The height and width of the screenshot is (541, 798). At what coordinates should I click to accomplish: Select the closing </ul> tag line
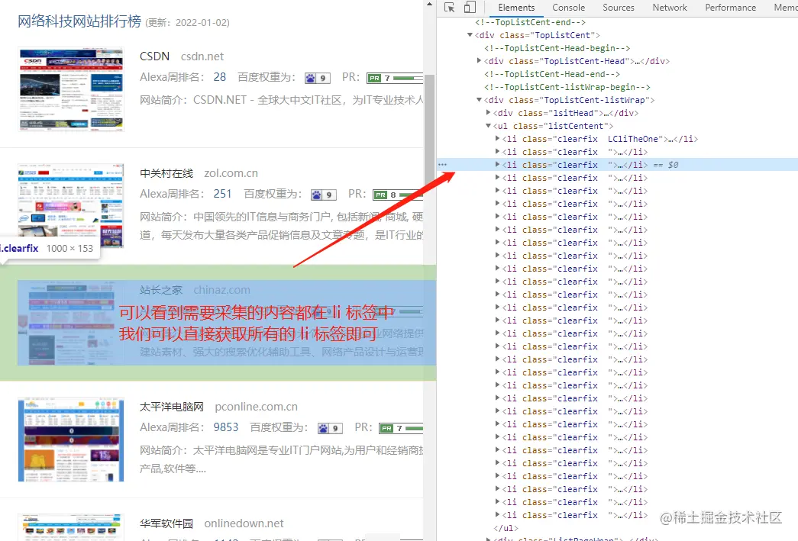[506, 528]
